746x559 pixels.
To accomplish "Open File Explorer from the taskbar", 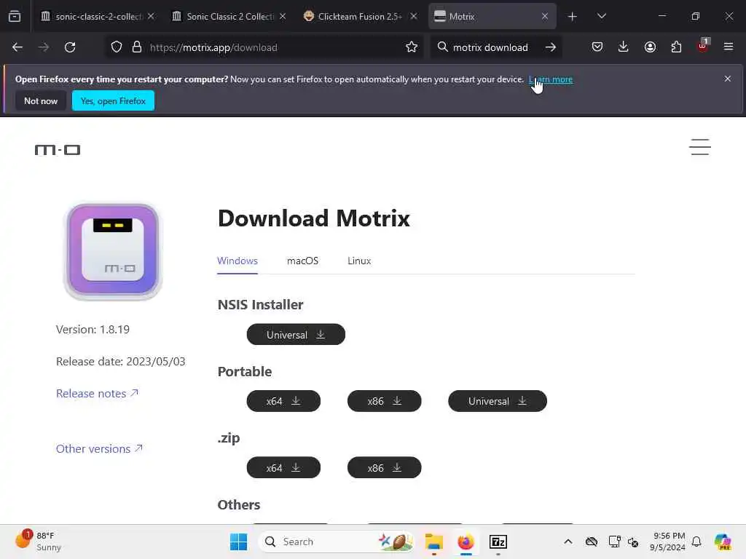I will (434, 542).
